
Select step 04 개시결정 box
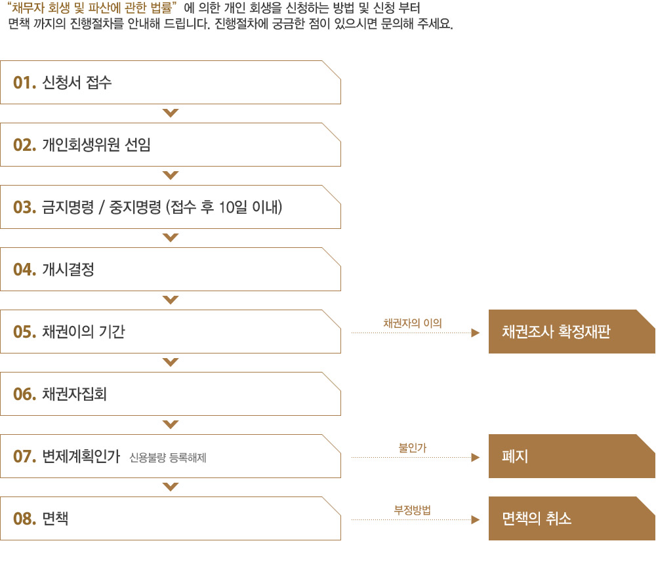pos(171,270)
